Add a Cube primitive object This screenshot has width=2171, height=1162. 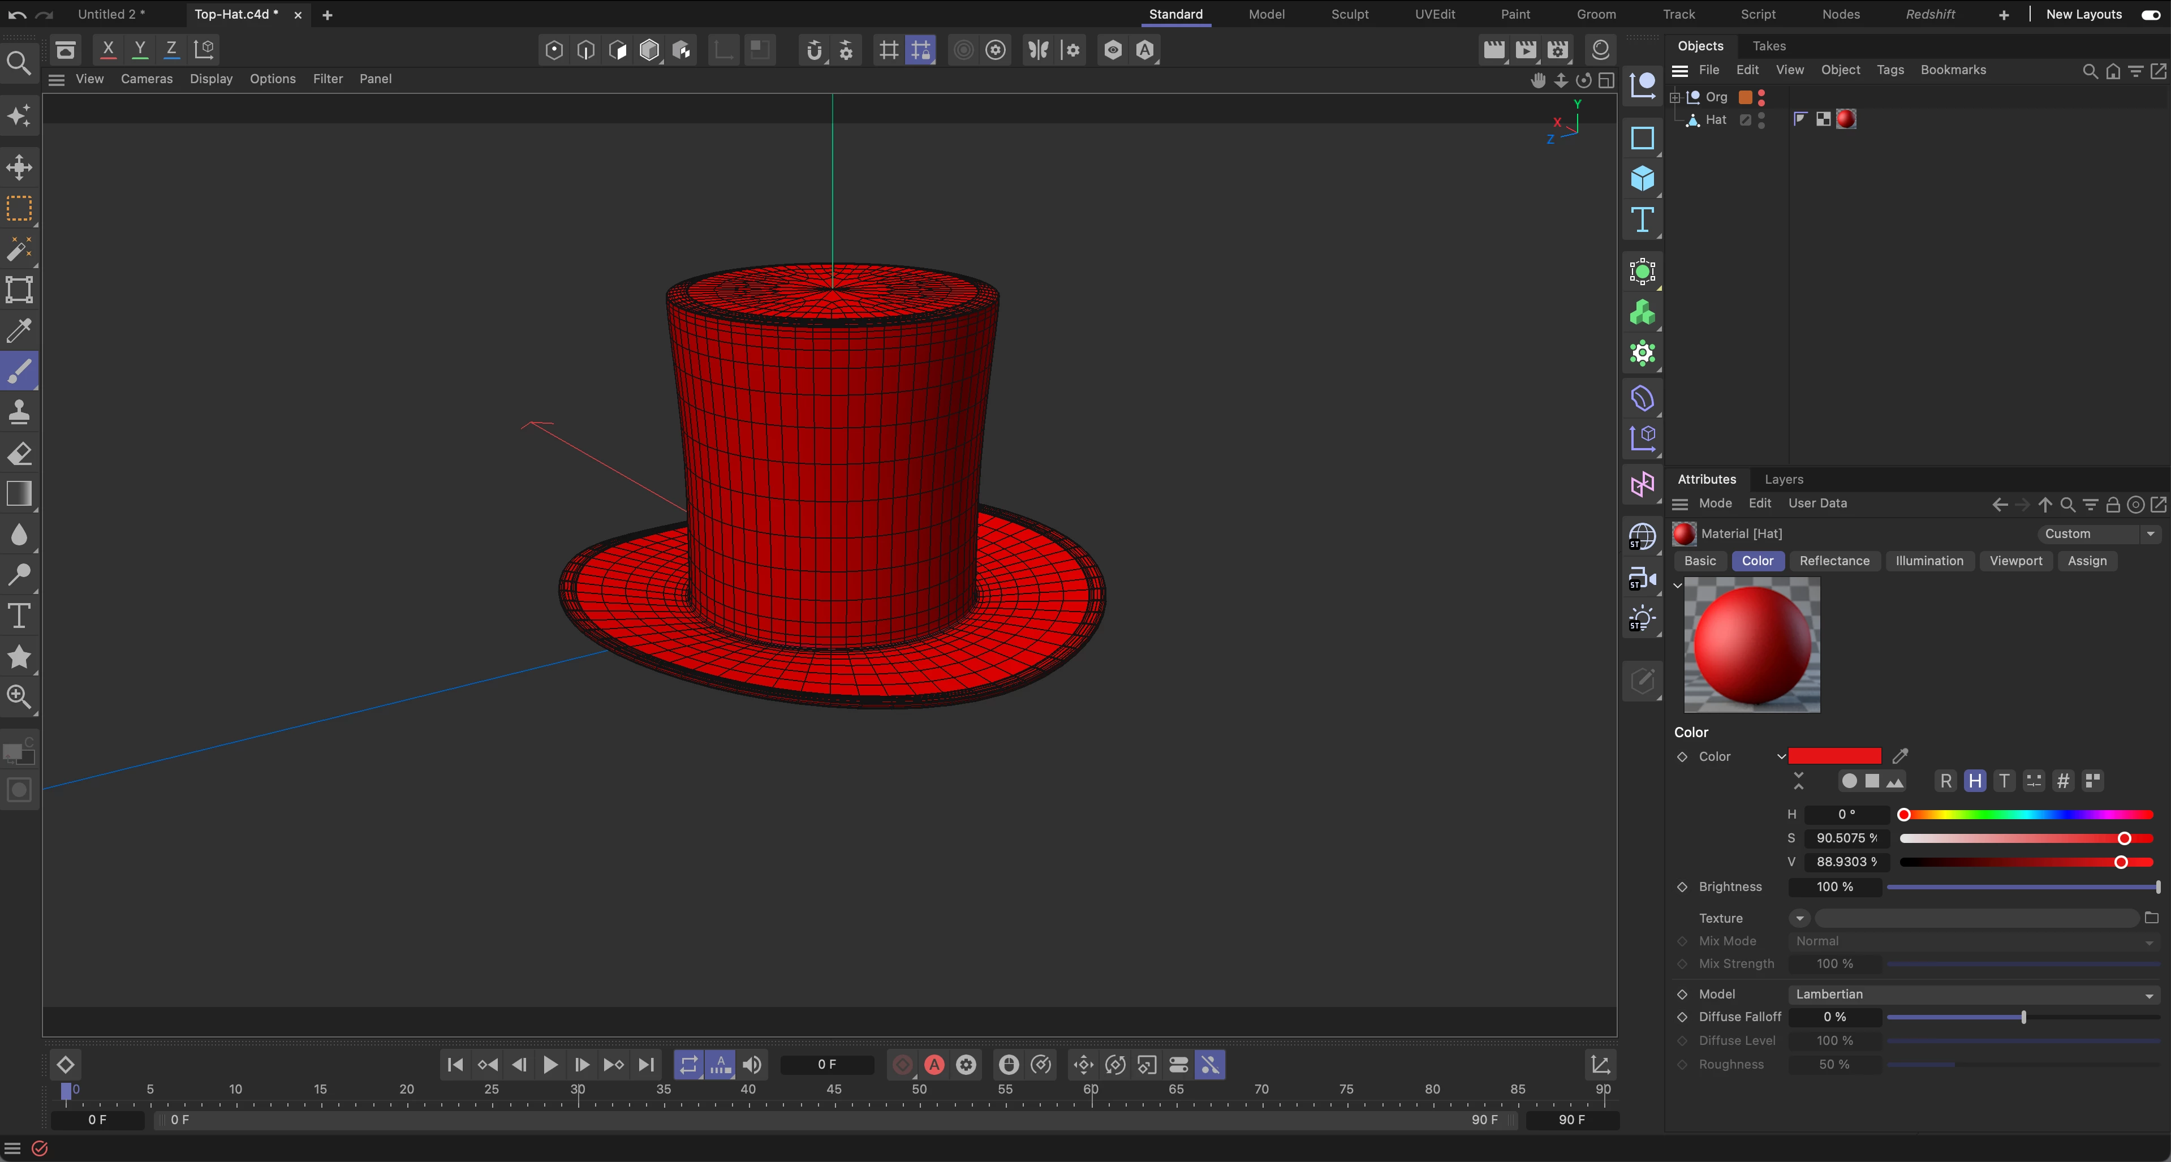(x=1642, y=179)
